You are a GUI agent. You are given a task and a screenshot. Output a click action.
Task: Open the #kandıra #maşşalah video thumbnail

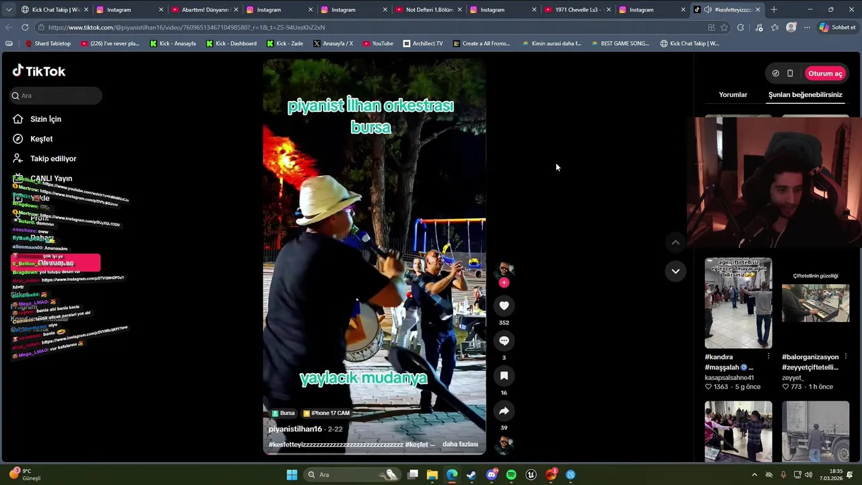pos(738,302)
